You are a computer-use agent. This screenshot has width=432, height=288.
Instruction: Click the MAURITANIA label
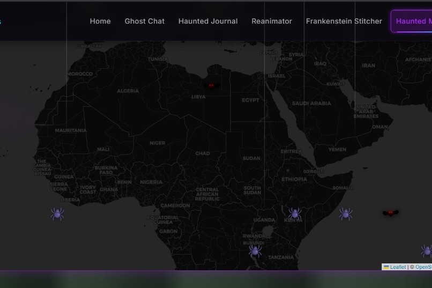point(71,130)
